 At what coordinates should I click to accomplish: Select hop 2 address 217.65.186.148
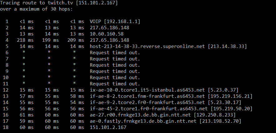109,28
